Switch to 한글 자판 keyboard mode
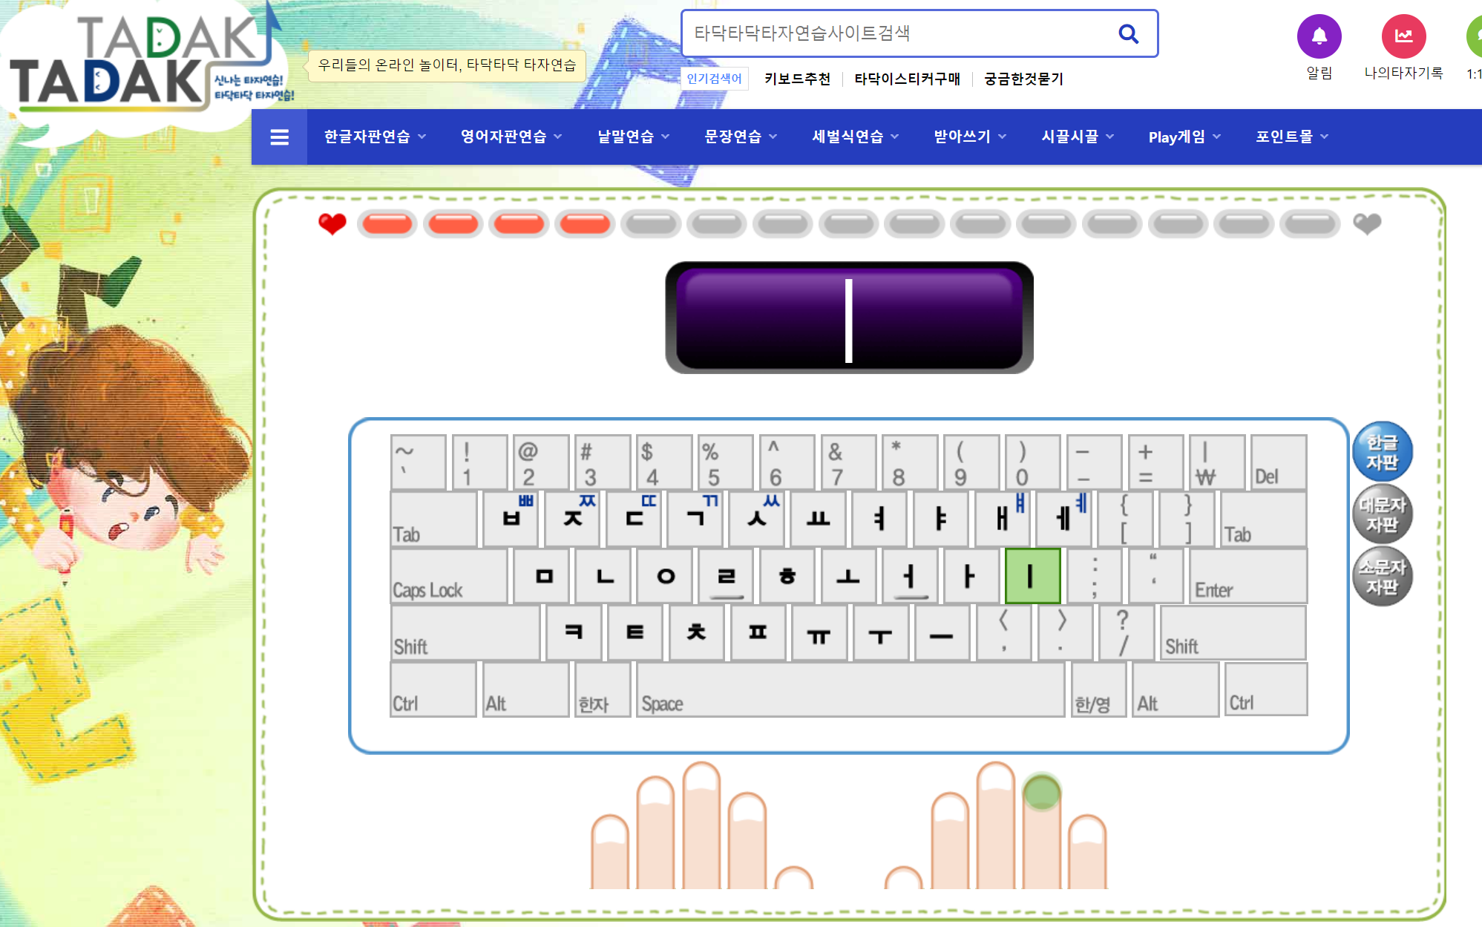The image size is (1482, 927). (x=1382, y=452)
